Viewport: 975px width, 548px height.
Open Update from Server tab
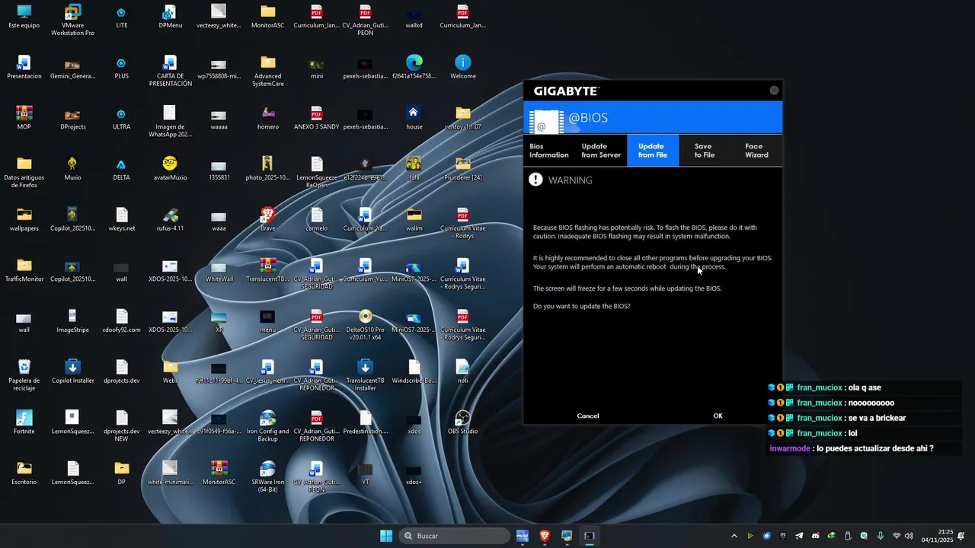[x=601, y=151]
